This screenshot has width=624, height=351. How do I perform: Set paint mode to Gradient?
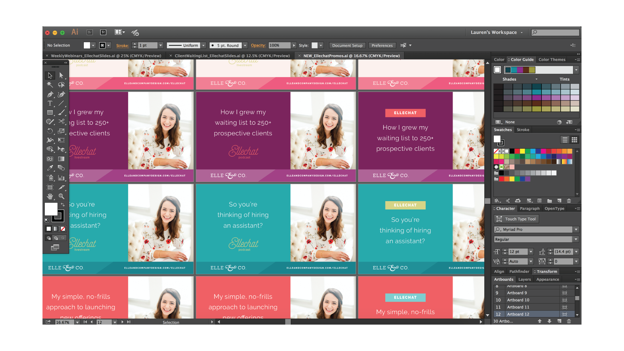click(56, 229)
